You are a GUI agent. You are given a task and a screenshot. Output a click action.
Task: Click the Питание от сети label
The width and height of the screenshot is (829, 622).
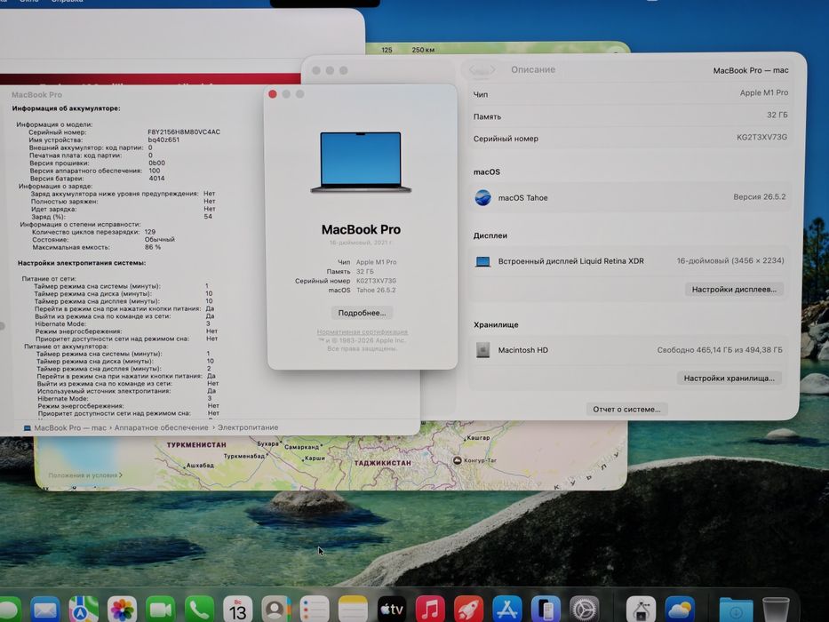tap(49, 279)
